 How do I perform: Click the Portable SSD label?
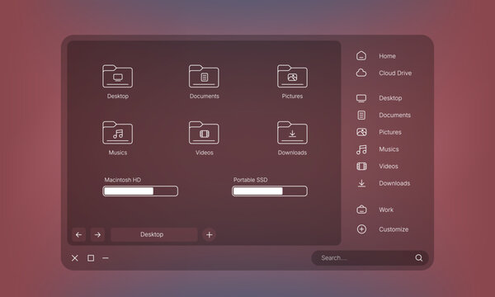250,180
